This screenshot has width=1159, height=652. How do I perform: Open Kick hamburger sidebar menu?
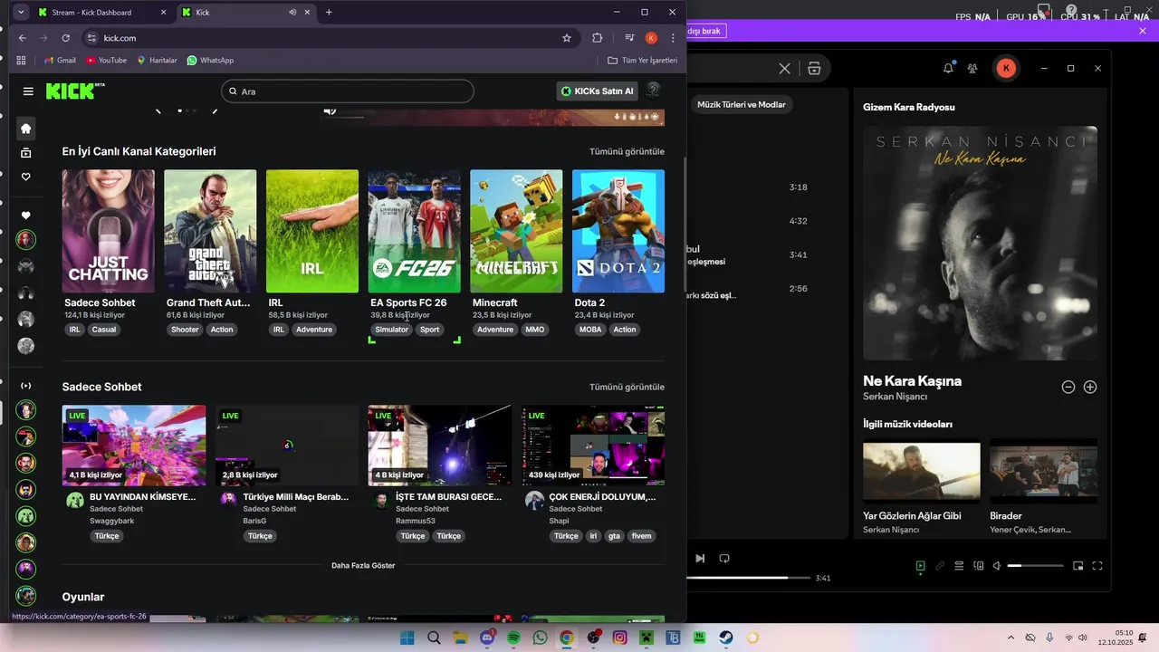(28, 91)
